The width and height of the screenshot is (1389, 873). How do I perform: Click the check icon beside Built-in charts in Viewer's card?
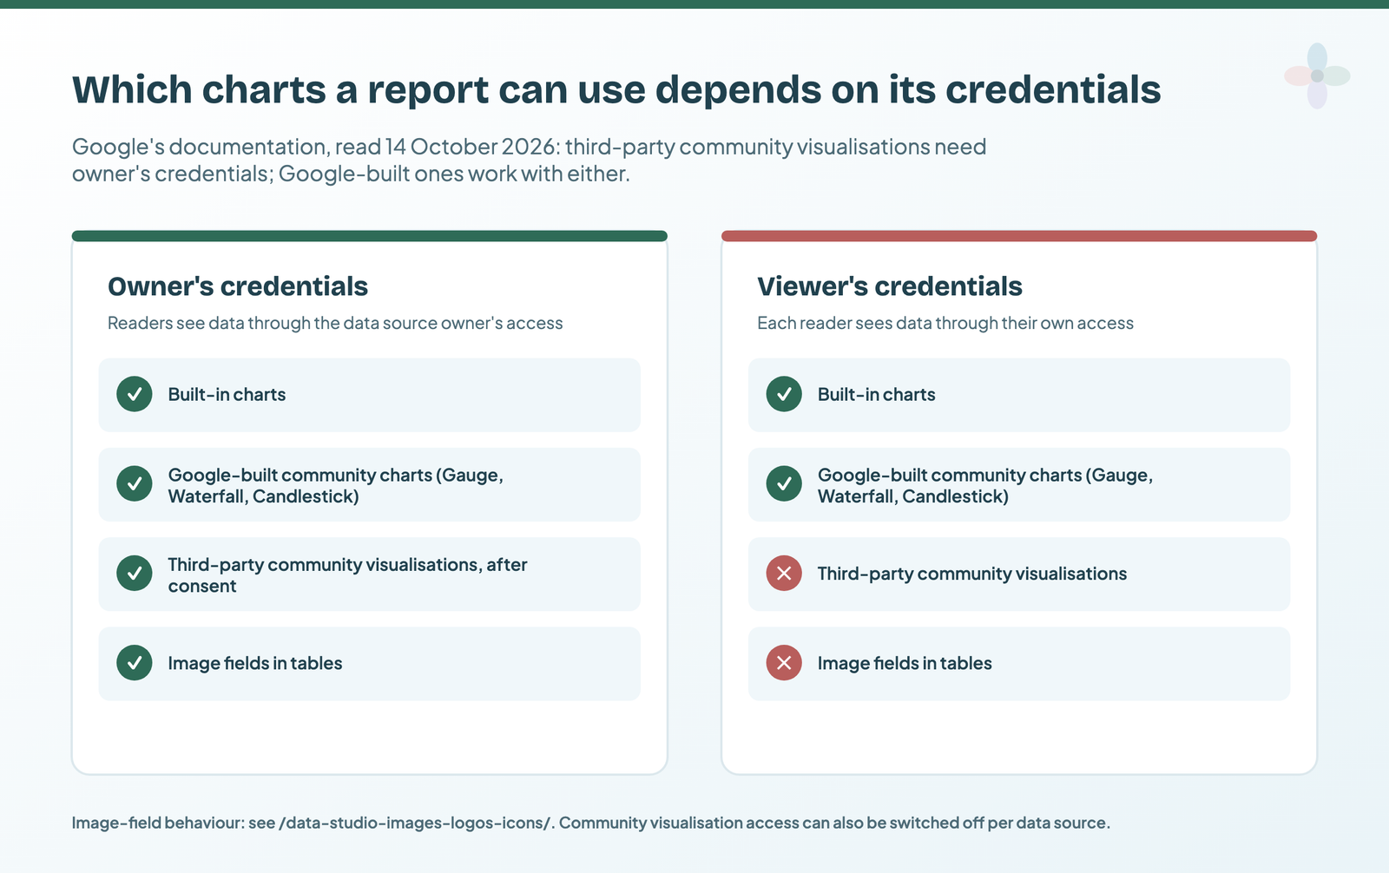[x=784, y=394]
